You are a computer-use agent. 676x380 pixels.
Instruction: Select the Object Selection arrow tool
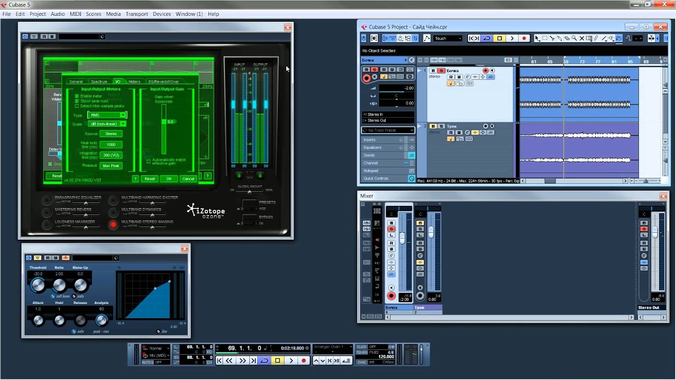[x=537, y=38]
